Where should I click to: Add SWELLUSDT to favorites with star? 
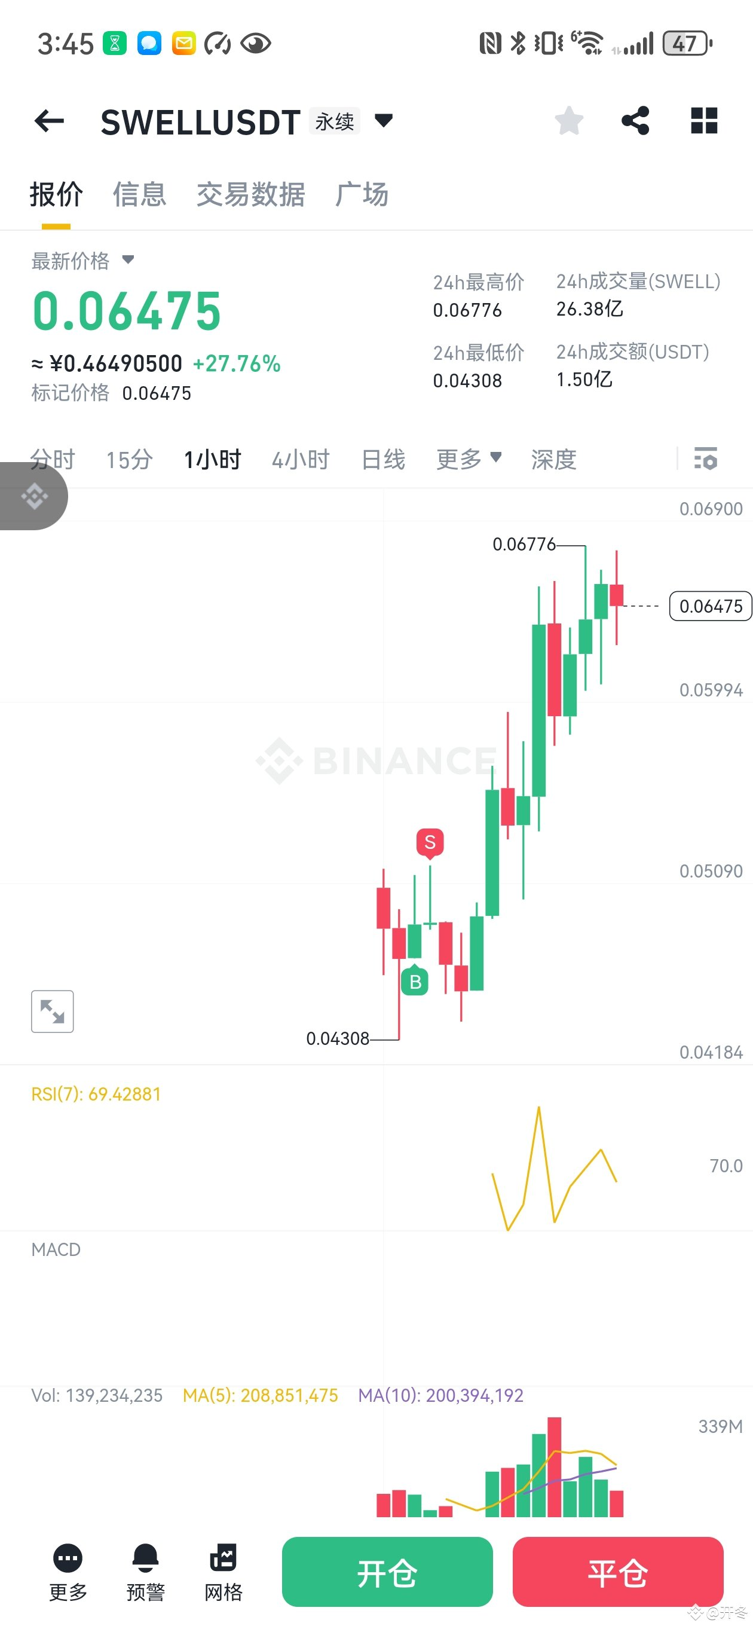coord(569,121)
